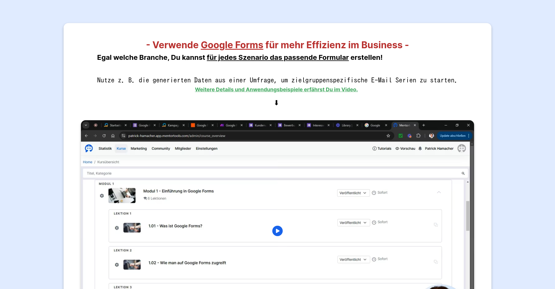Click the user avatar icon in header

coord(462,148)
